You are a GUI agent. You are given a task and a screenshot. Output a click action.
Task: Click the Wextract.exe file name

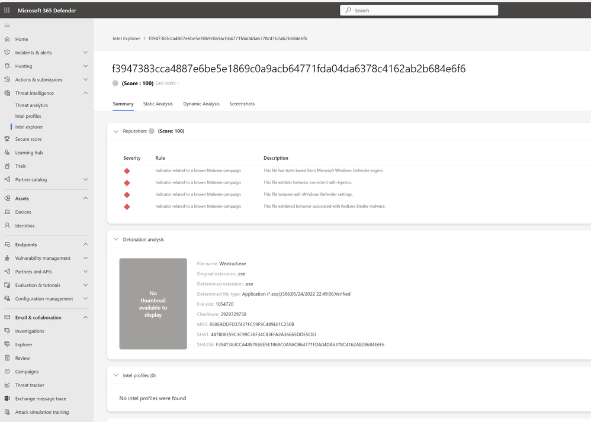(233, 264)
